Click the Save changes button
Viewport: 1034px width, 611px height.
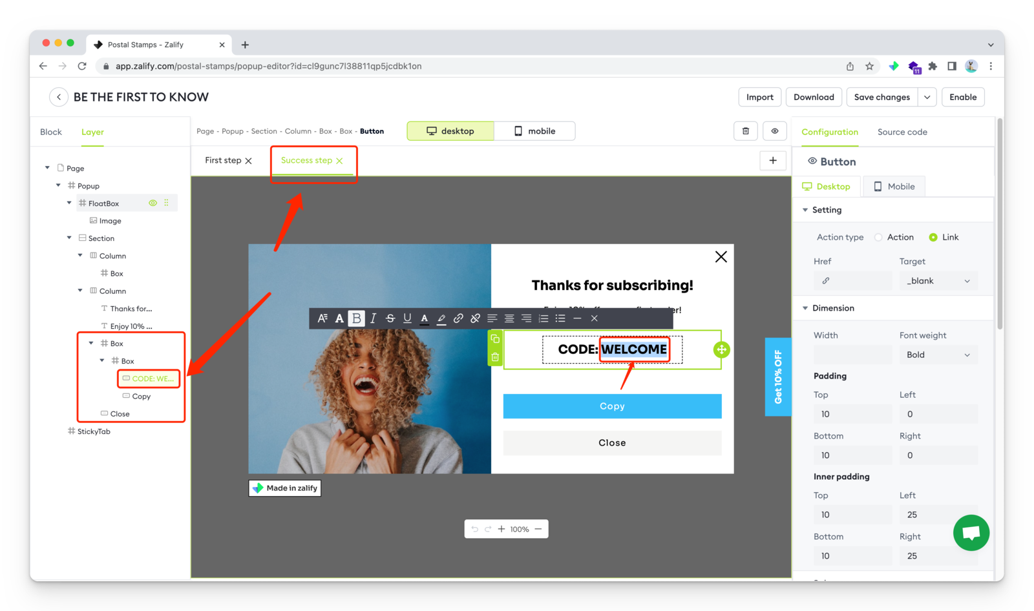point(881,98)
